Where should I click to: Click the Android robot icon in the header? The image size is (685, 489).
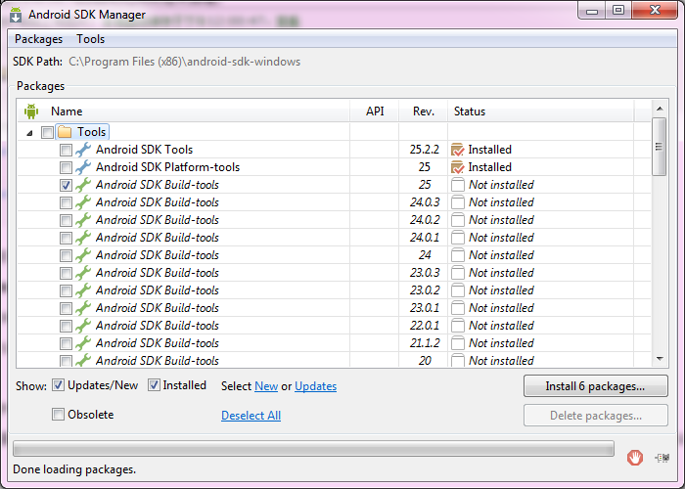pyautogui.click(x=31, y=111)
